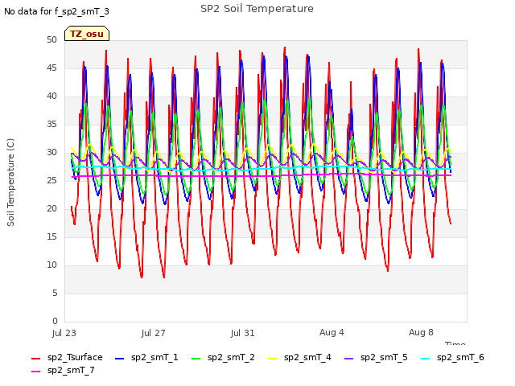The width and height of the screenshot is (515, 386).
Task: Click the Time x-axis label
Action: pyautogui.click(x=455, y=343)
